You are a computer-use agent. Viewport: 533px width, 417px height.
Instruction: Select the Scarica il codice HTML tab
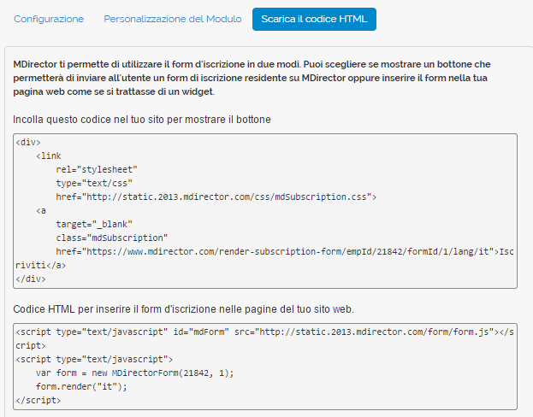click(x=314, y=19)
